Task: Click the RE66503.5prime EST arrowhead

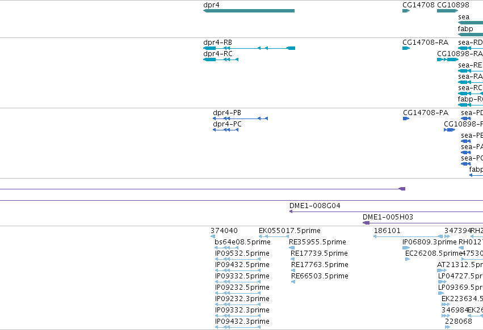Action: click(x=293, y=282)
